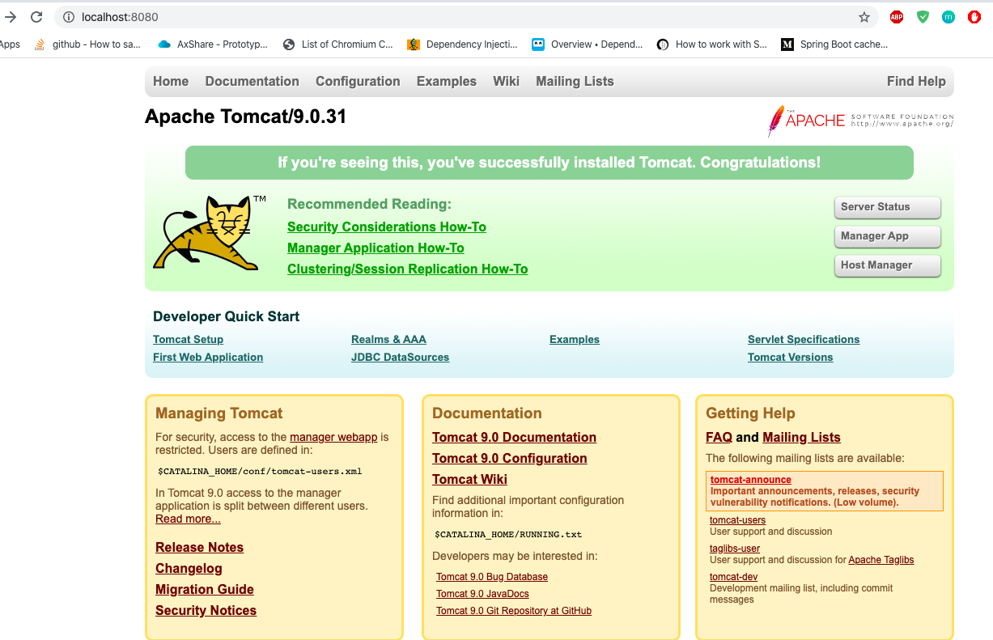Open the Tomcat 9.0 JavaDocs link
Screen dimensions: 993x640
point(482,594)
